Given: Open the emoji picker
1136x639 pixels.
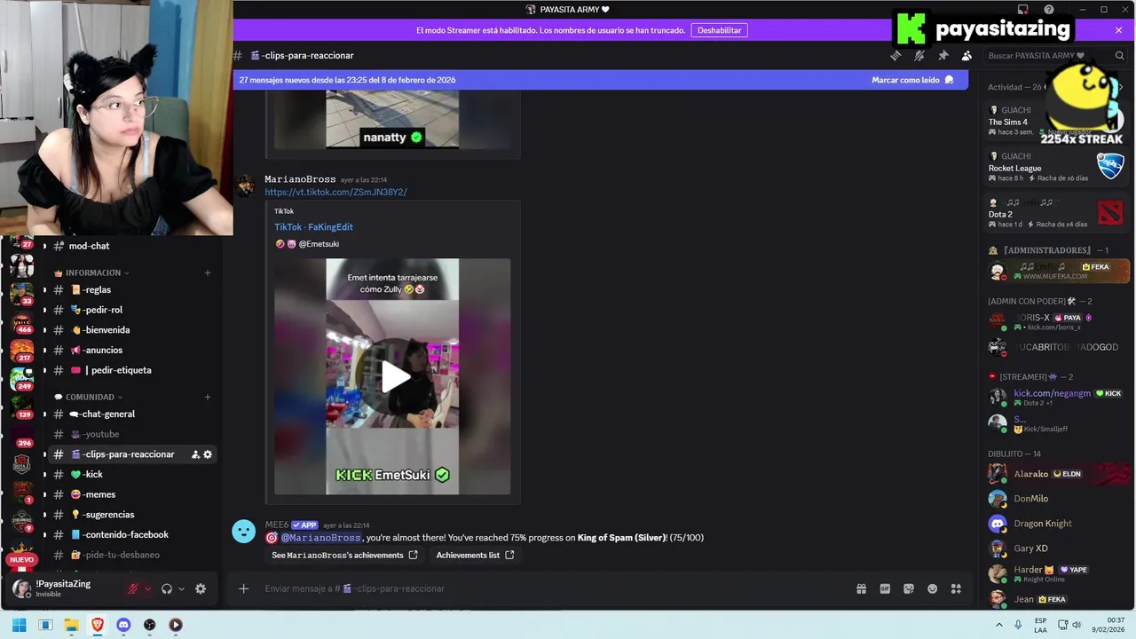Looking at the screenshot, I should click(x=932, y=588).
